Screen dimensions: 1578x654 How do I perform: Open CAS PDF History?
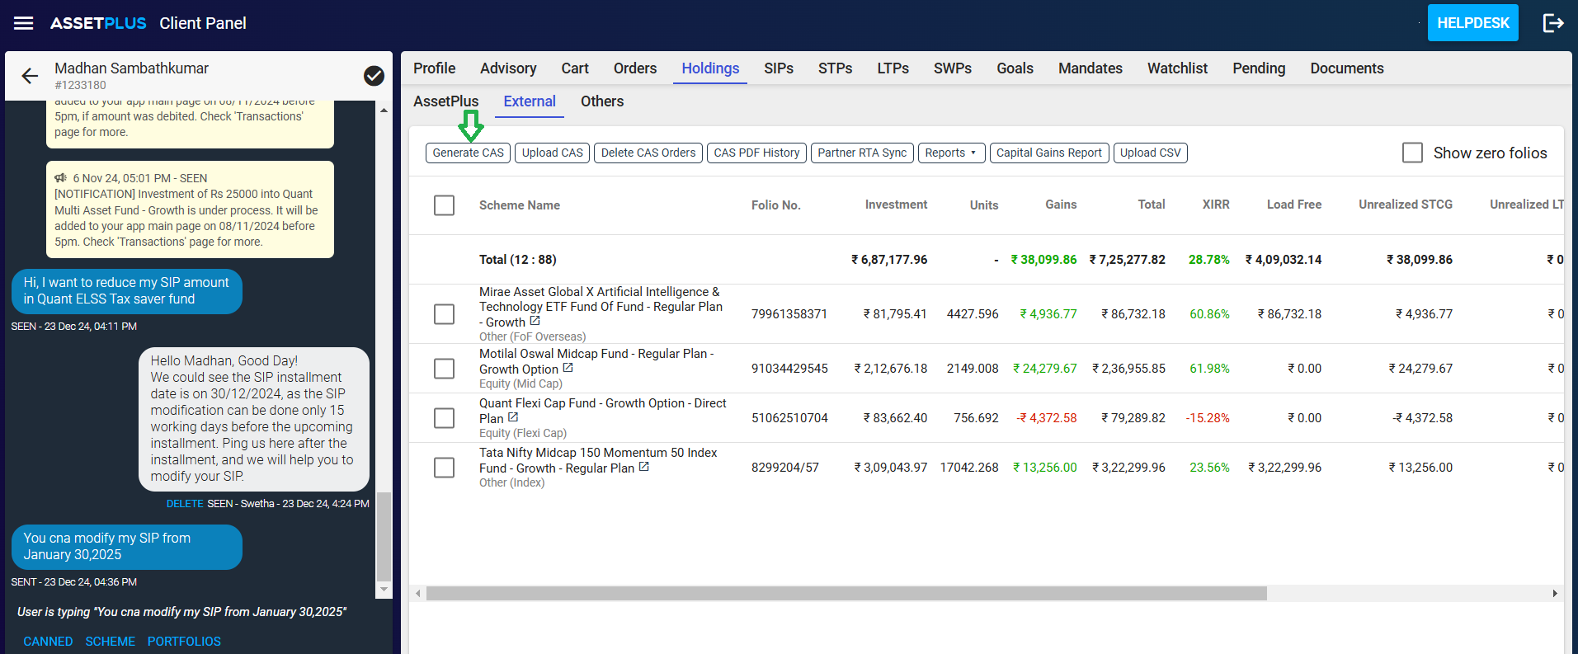click(x=756, y=153)
